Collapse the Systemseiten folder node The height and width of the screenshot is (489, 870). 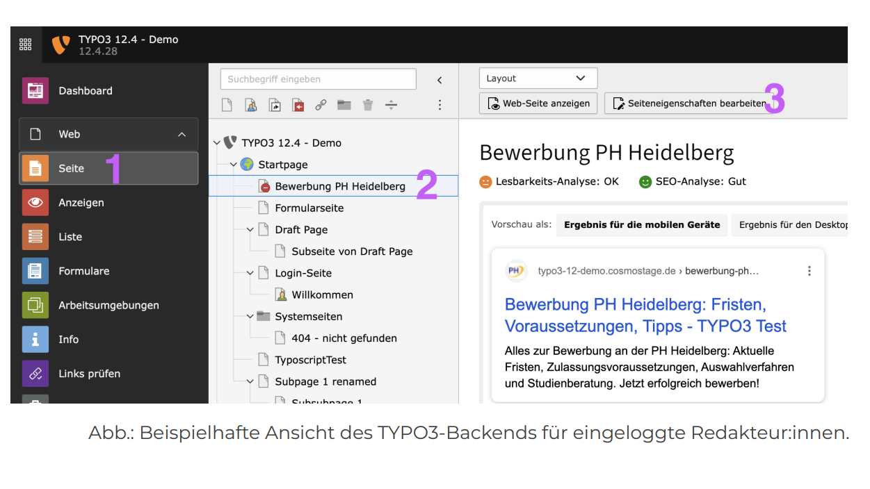point(250,317)
